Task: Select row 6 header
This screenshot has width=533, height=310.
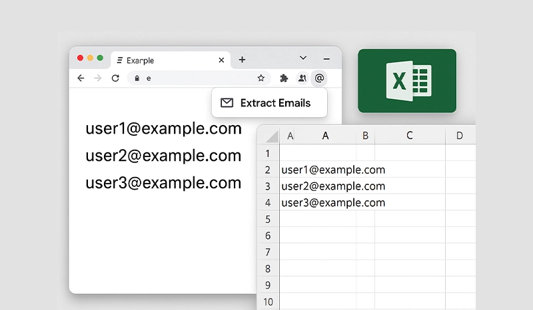Action: tap(268, 235)
